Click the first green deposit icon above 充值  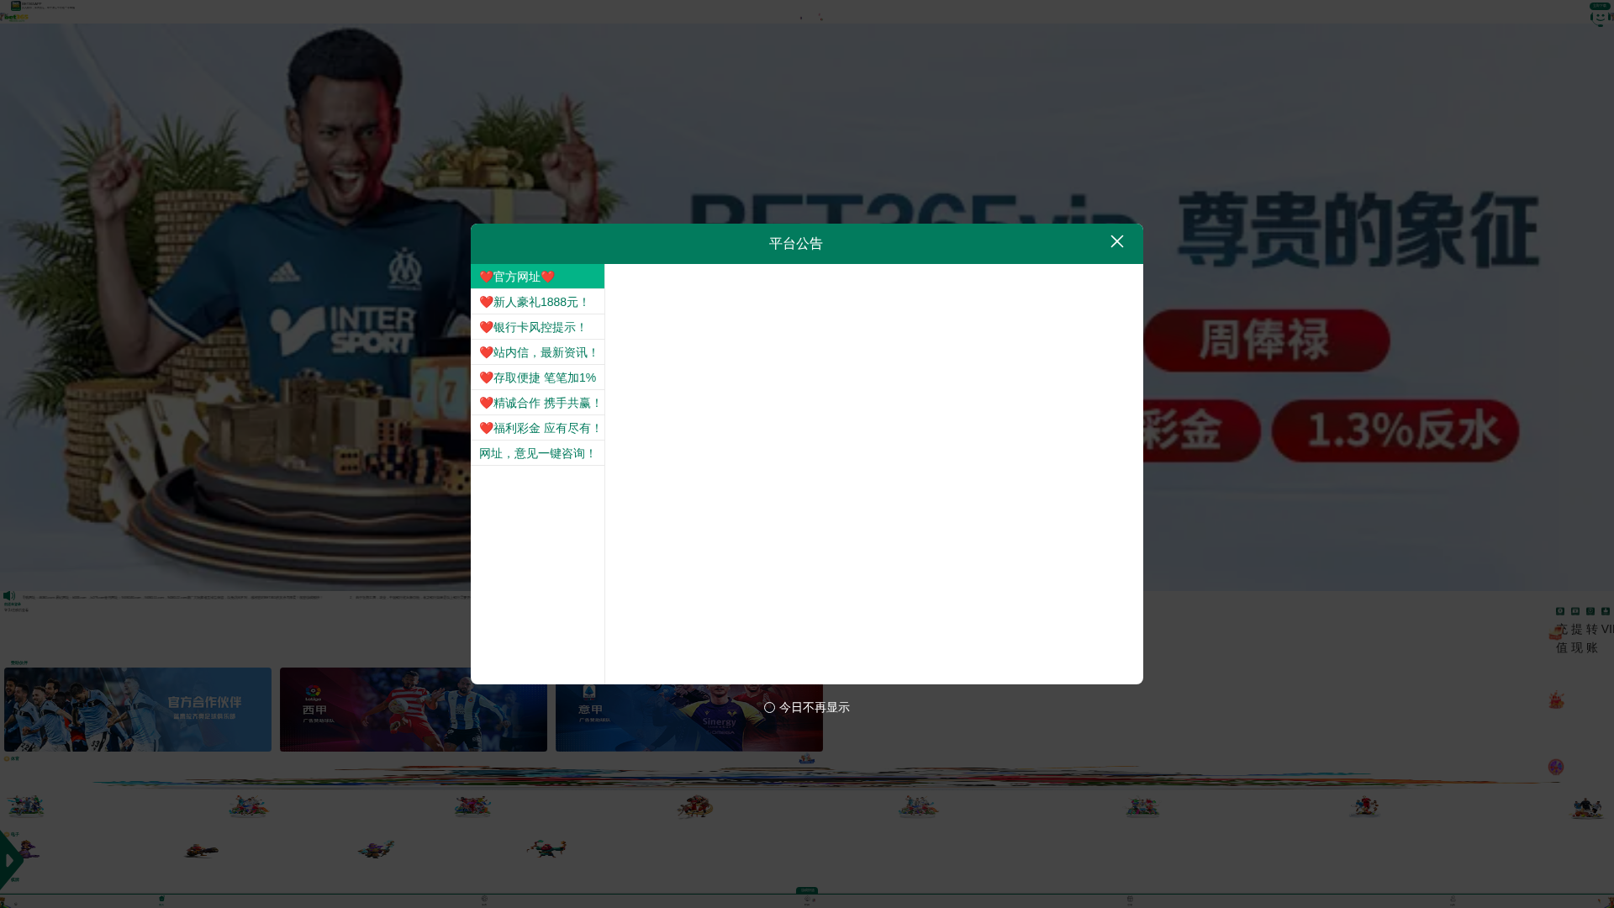click(x=1560, y=611)
